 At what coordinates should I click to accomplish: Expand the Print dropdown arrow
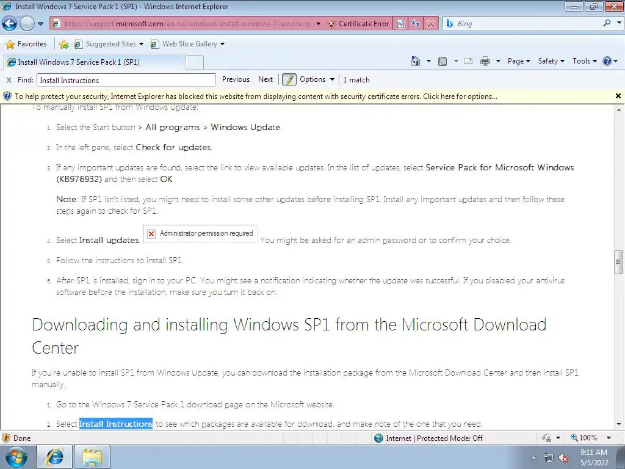pos(498,61)
